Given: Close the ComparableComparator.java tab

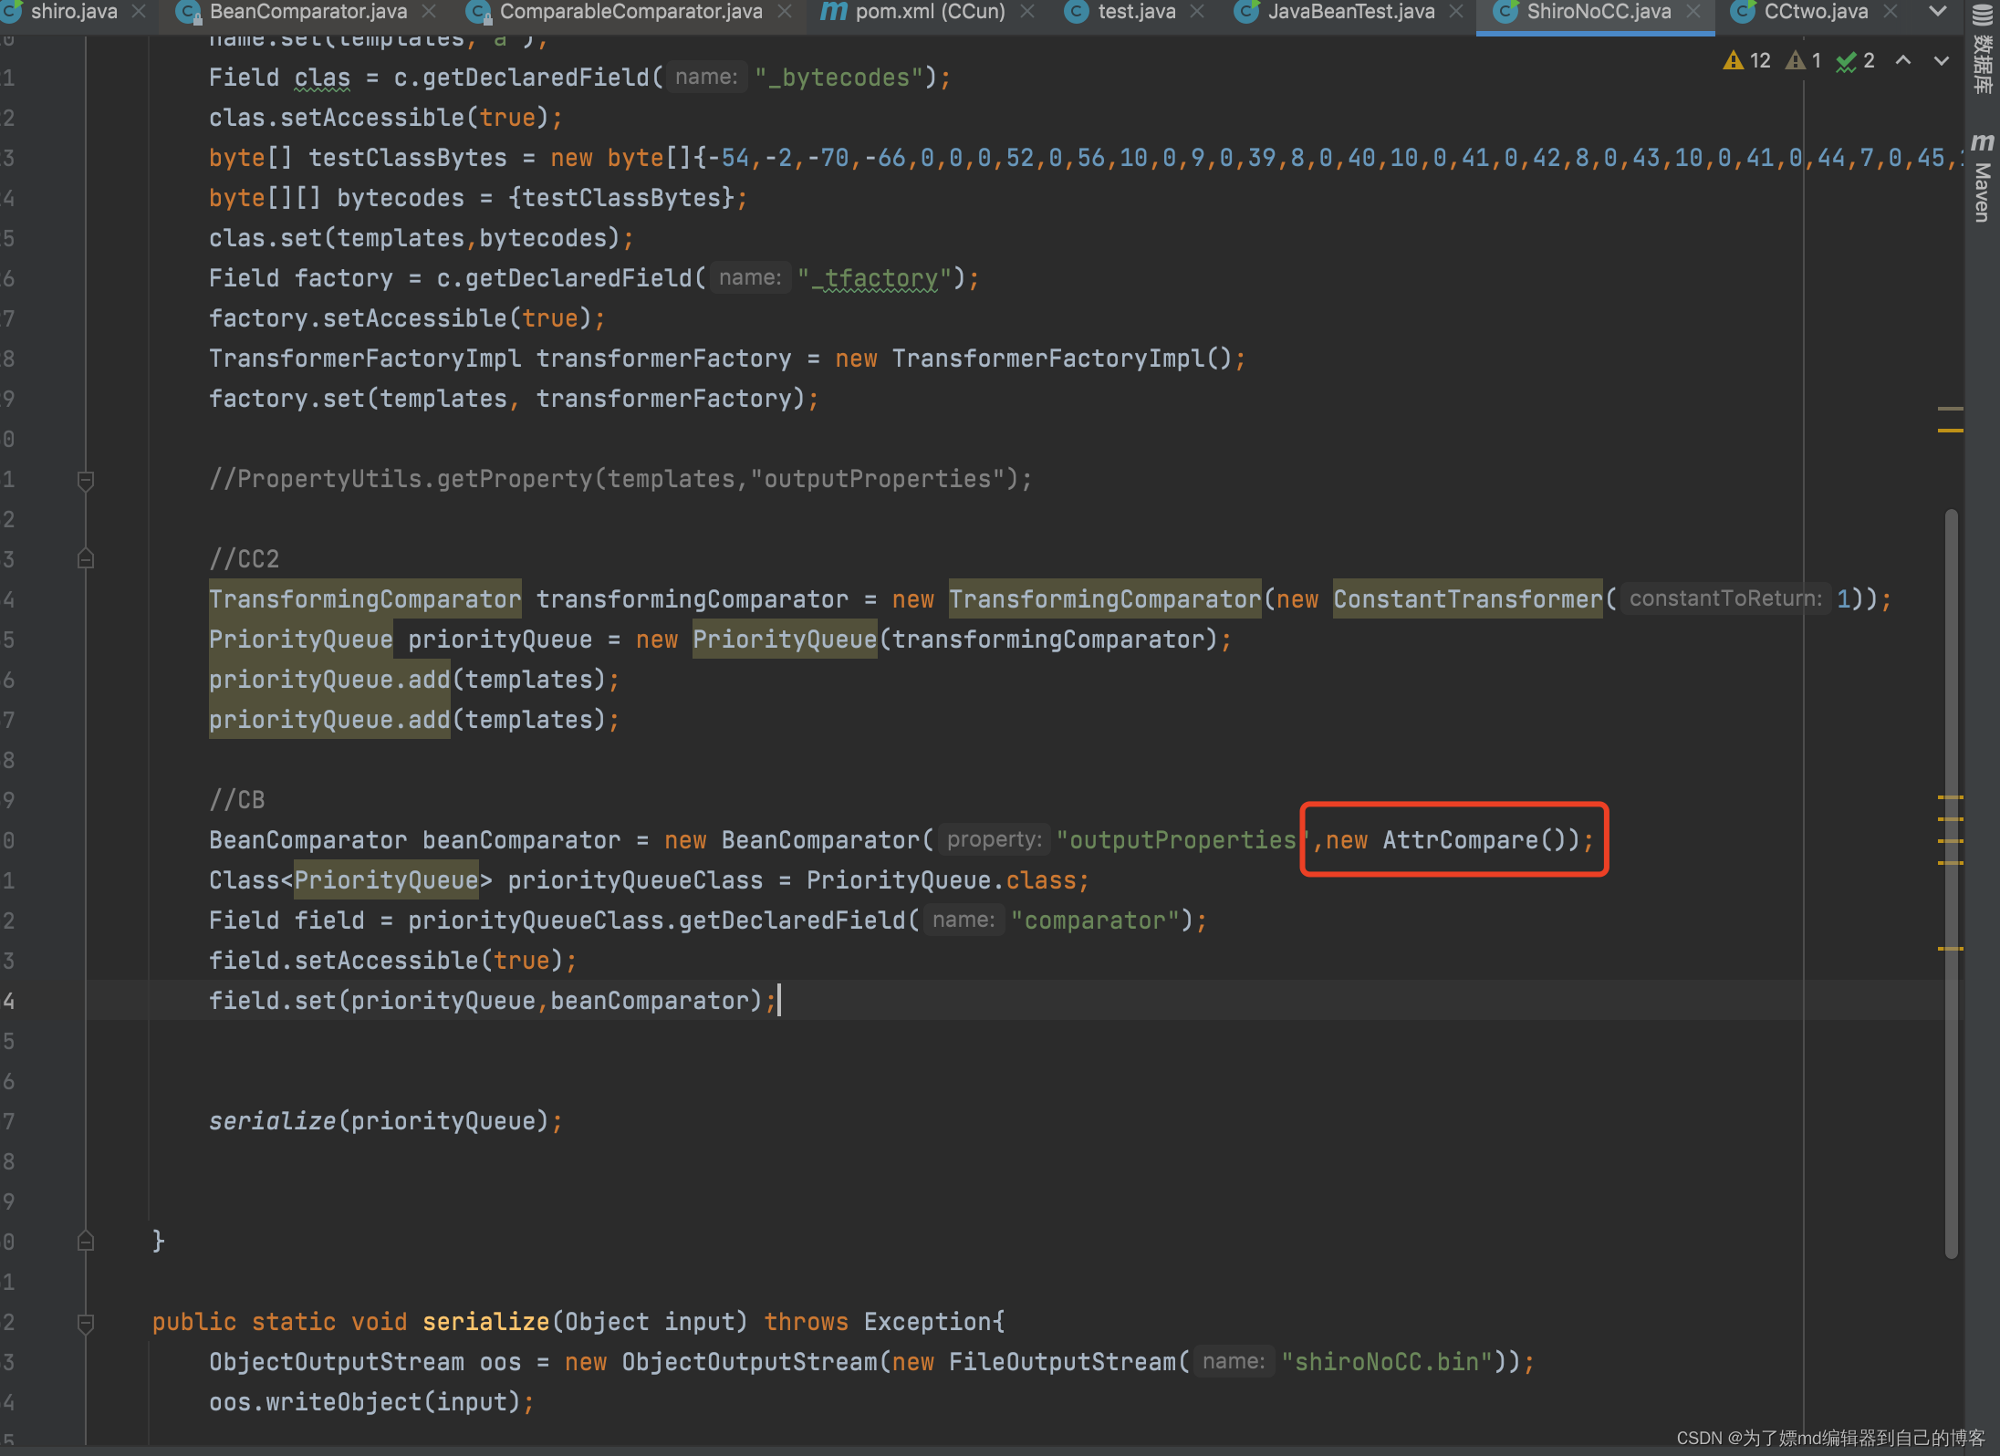Looking at the screenshot, I should pos(784,12).
